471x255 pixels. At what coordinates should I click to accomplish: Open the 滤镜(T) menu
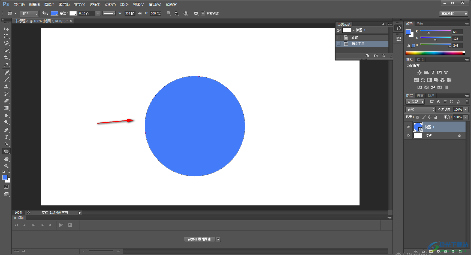pyautogui.click(x=110, y=4)
